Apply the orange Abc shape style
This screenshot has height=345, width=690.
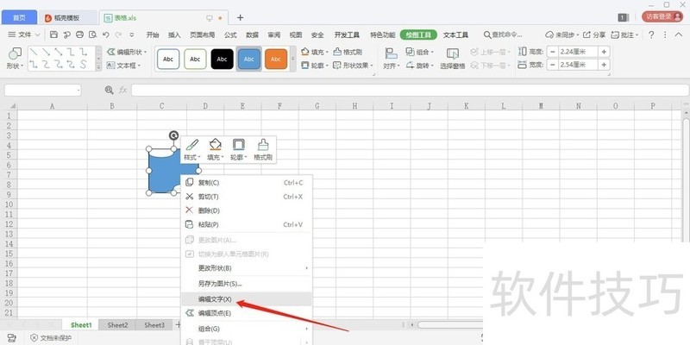276,59
